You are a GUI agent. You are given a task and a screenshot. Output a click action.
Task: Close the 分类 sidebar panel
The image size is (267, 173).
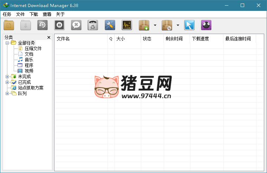point(49,37)
